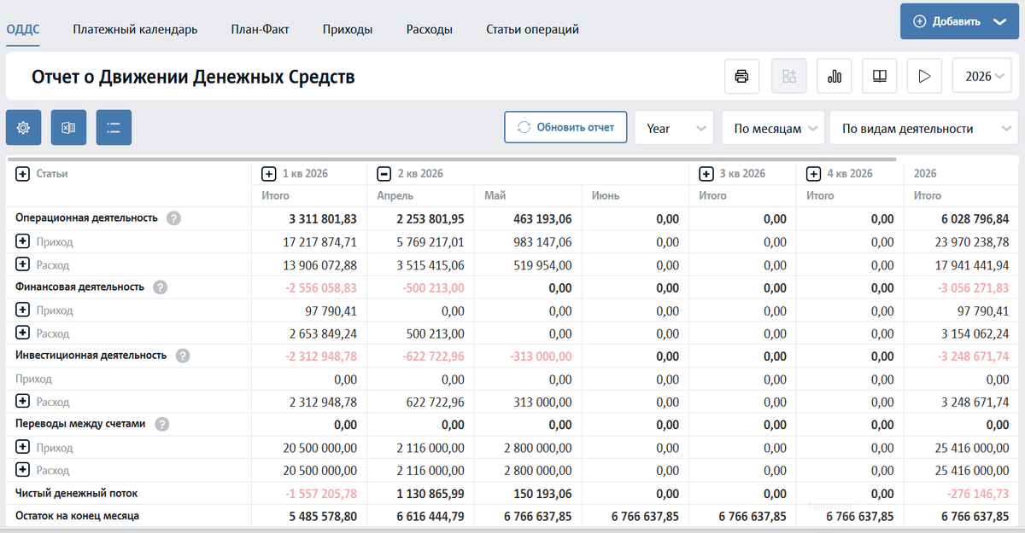Collapse the 2 кв 2026 quarter column

(384, 173)
